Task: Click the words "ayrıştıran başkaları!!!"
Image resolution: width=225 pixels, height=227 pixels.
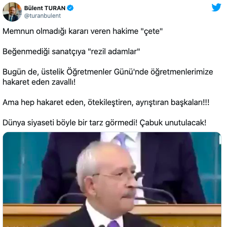Action: pos(173,102)
